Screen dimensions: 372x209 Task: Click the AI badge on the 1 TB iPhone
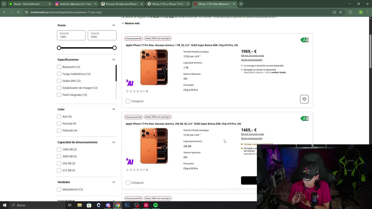pyautogui.click(x=130, y=83)
